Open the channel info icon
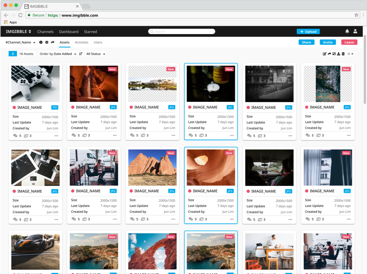367x274 pixels. (x=41, y=42)
